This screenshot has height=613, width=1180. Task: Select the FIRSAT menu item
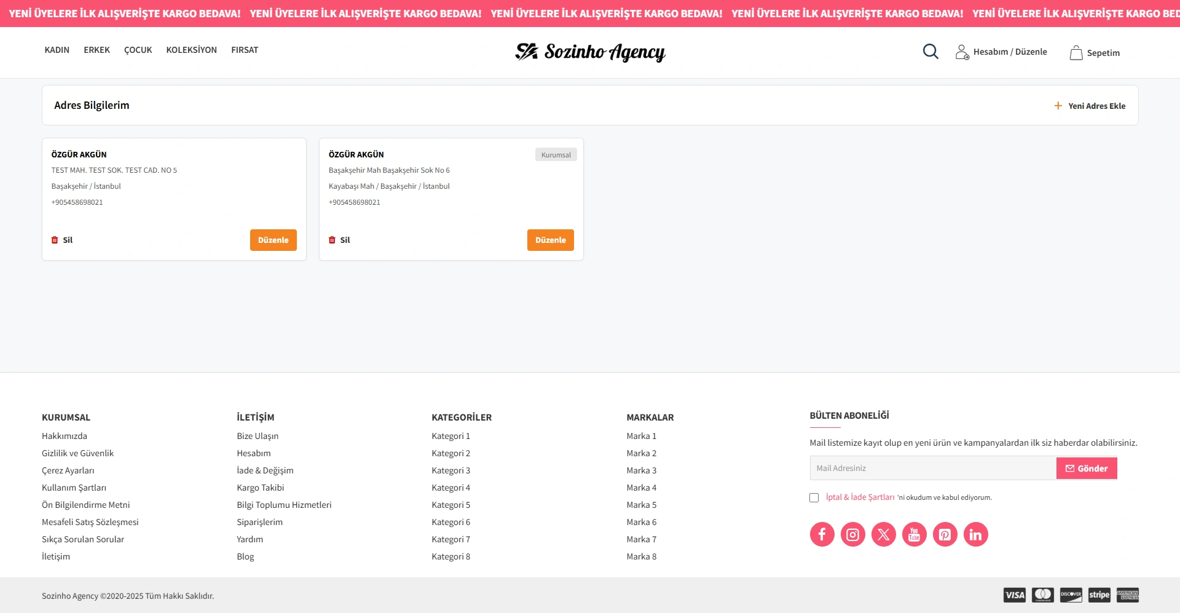245,50
